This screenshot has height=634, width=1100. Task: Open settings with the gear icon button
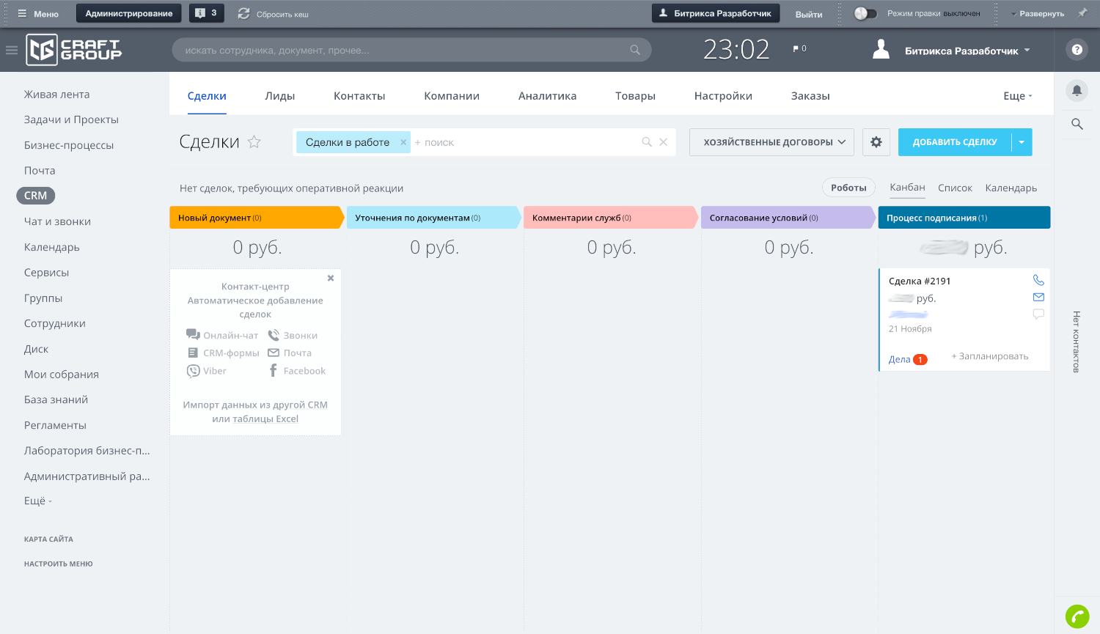[x=876, y=142]
